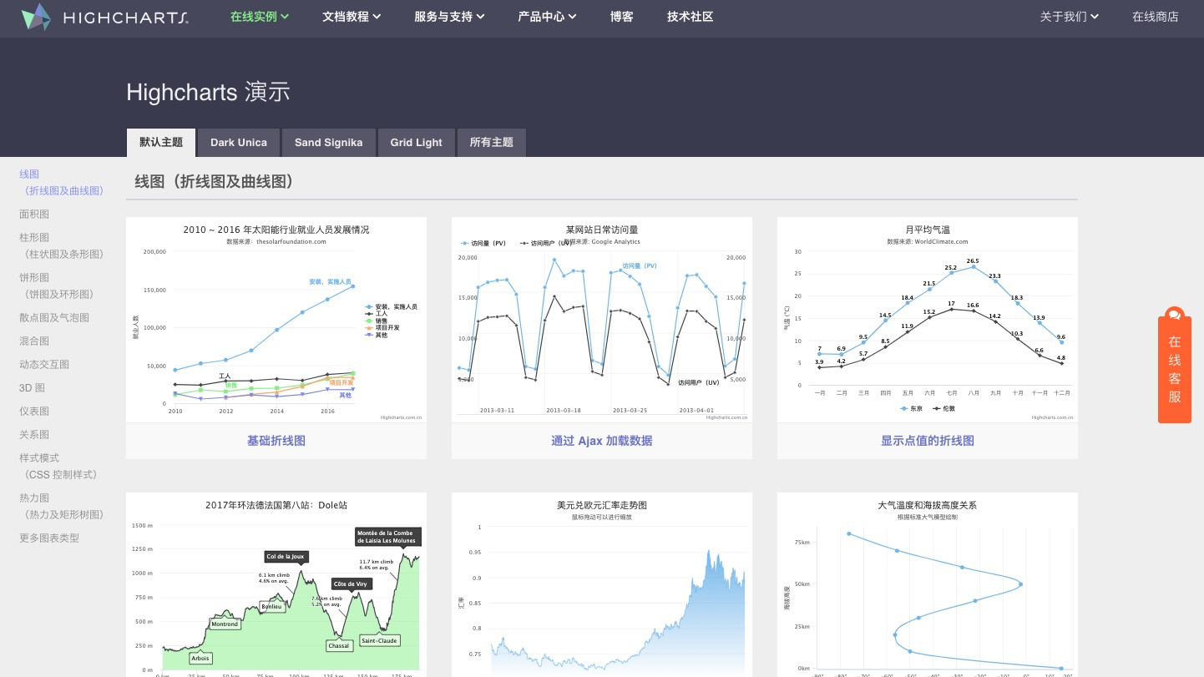Viewport: 1204px width, 677px height.
Task: Open the 文档教程 dropdown
Action: point(352,16)
